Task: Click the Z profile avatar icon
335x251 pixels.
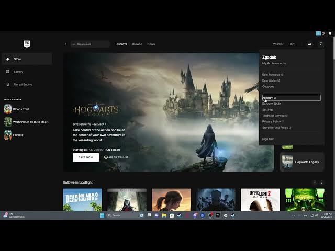Action: click(x=321, y=44)
